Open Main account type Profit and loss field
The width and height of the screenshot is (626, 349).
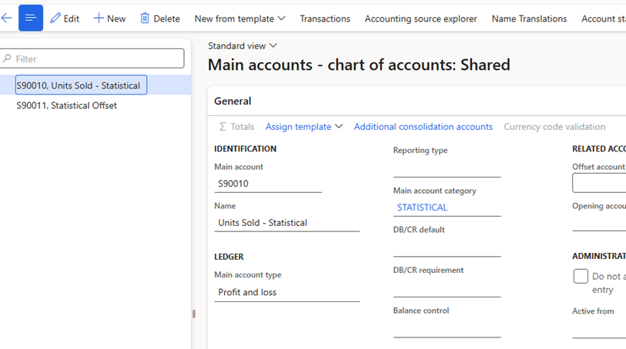point(286,292)
